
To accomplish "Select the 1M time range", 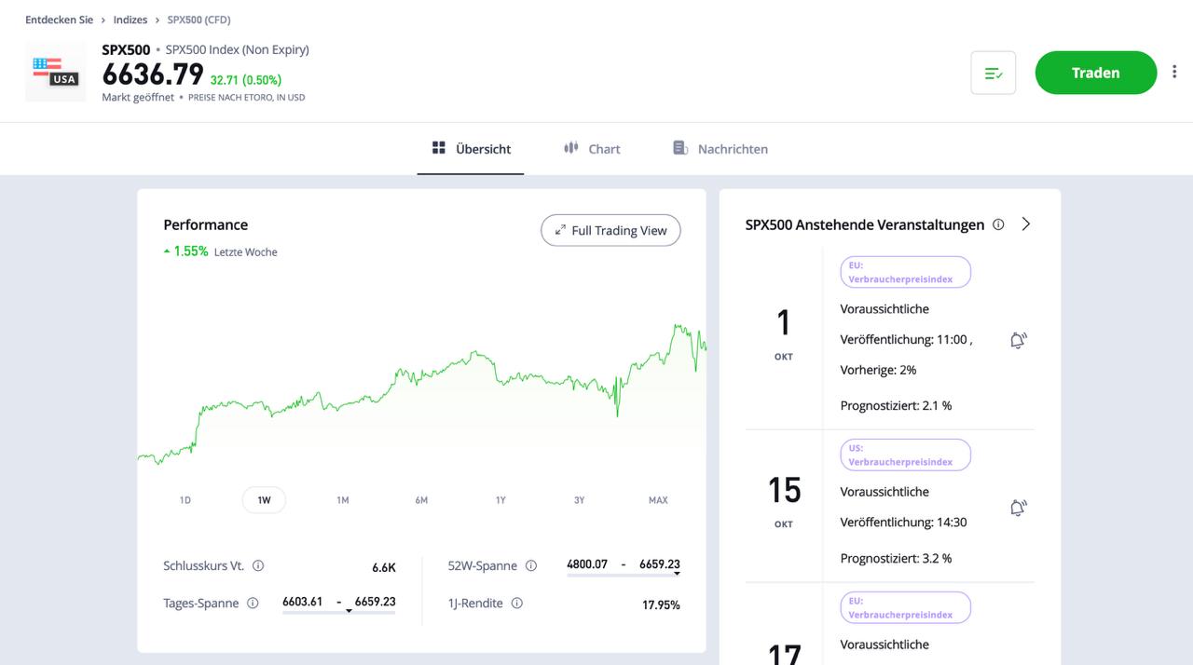I will click(342, 500).
